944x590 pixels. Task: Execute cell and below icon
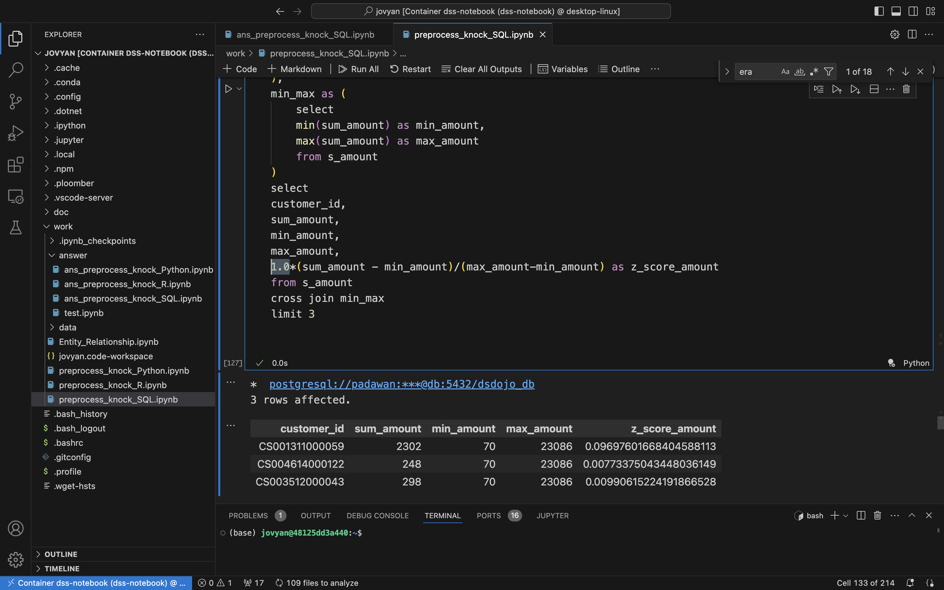point(855,89)
